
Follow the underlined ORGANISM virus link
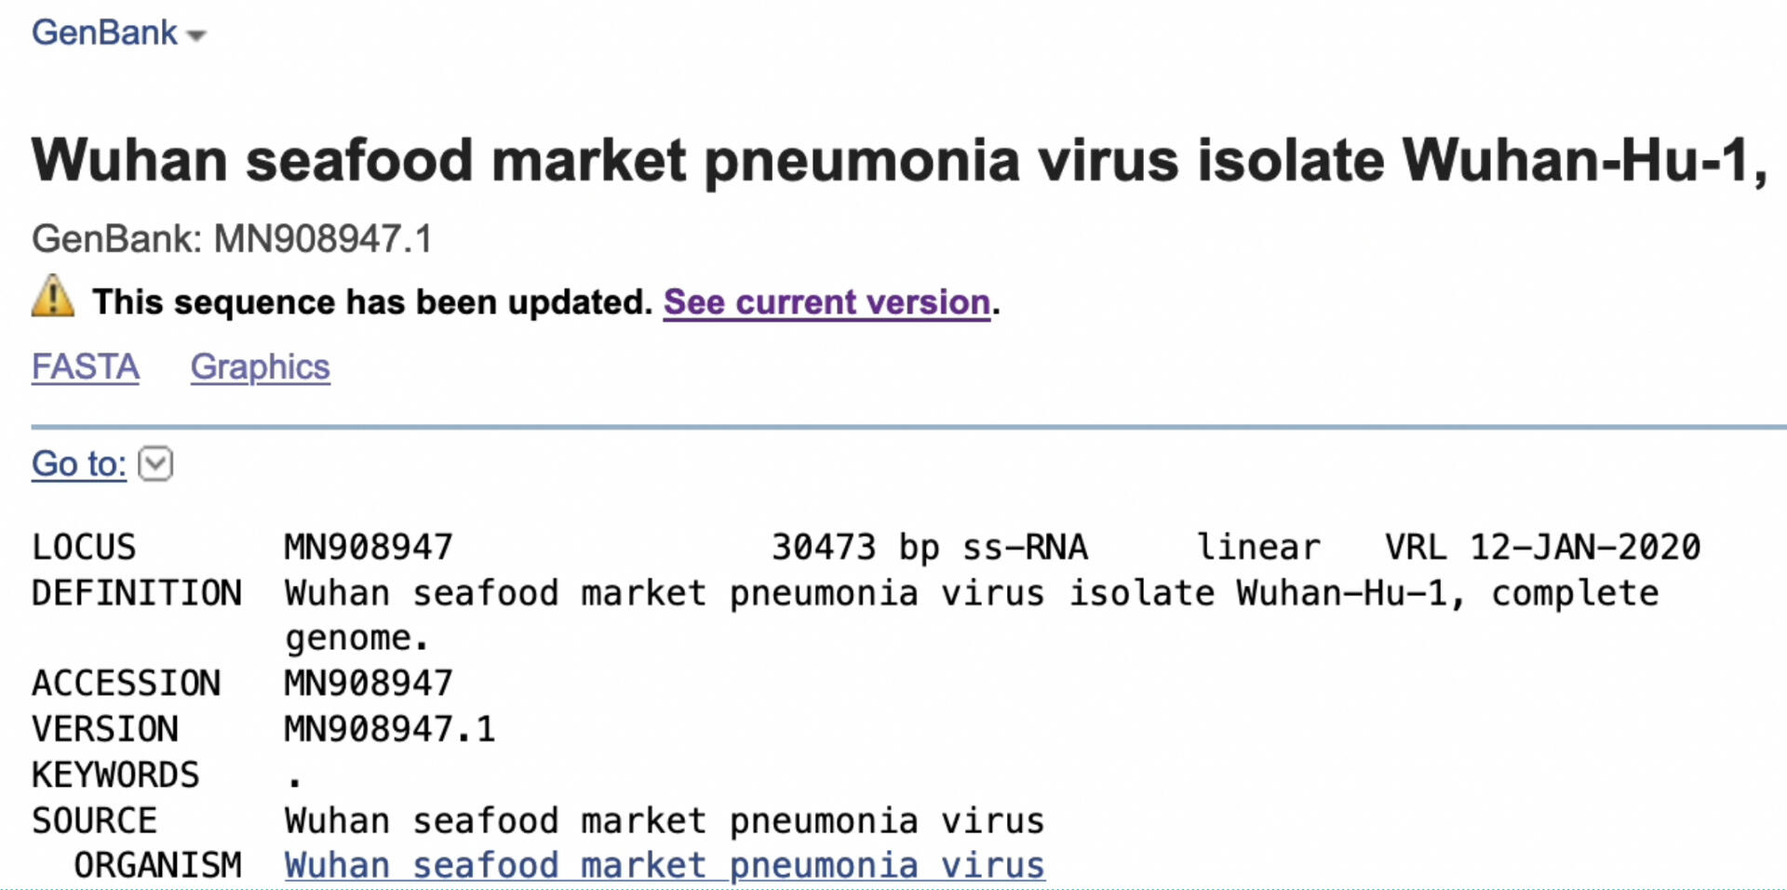tap(664, 866)
